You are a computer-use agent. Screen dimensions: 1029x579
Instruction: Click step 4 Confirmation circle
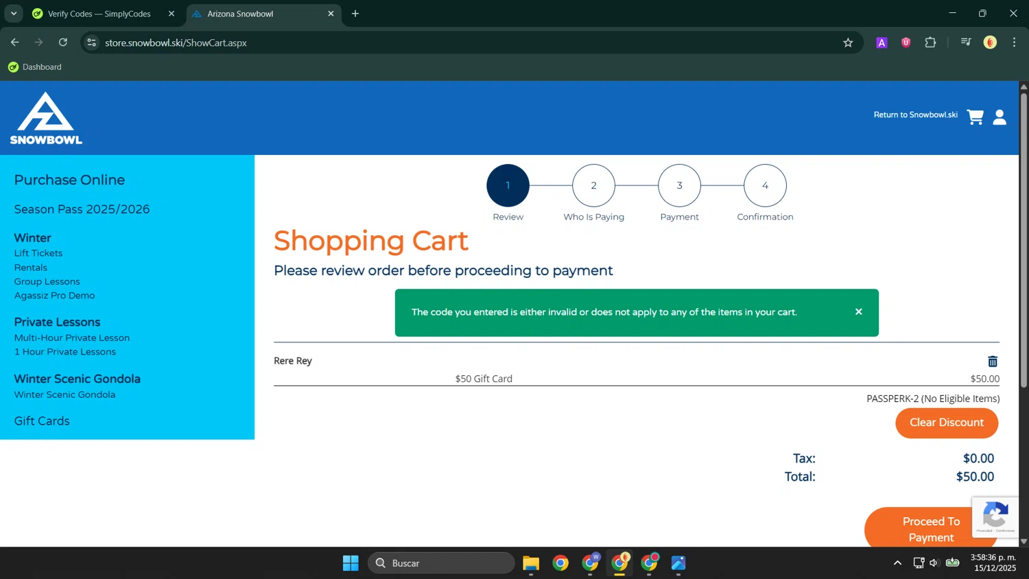[x=765, y=185]
